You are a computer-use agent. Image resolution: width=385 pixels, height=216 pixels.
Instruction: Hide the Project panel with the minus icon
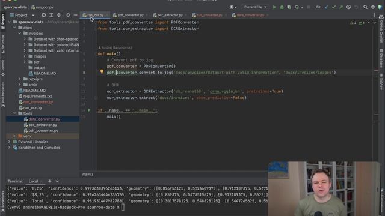tap(75, 15)
